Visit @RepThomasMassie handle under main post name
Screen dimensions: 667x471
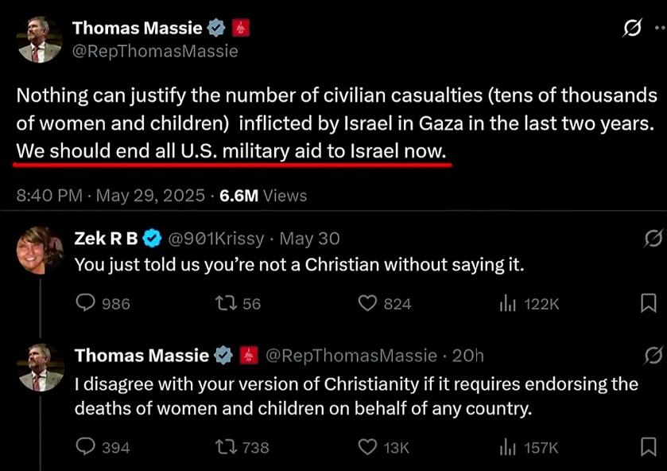155,51
